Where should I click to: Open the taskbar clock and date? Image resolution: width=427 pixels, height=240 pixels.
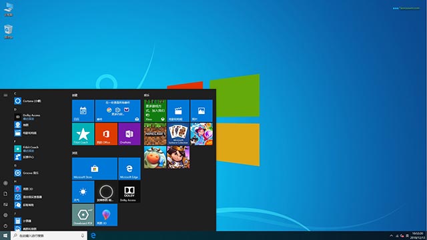(x=418, y=235)
